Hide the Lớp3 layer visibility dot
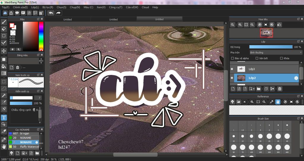Image resolution: width=304 pixels, height=161 pixels. (232, 69)
